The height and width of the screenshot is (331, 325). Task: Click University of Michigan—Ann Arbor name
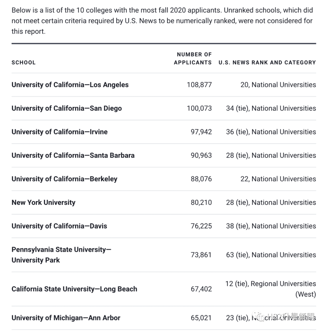click(x=66, y=318)
